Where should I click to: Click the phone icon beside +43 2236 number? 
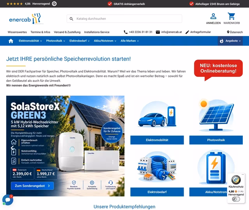point(125,32)
